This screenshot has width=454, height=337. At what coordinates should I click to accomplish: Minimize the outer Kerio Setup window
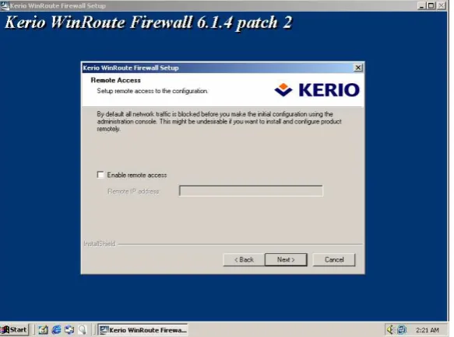coord(421,5)
